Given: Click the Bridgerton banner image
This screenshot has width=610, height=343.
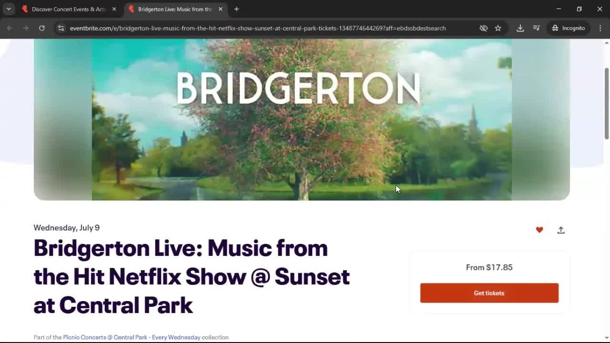Looking at the screenshot, I should pos(302,120).
